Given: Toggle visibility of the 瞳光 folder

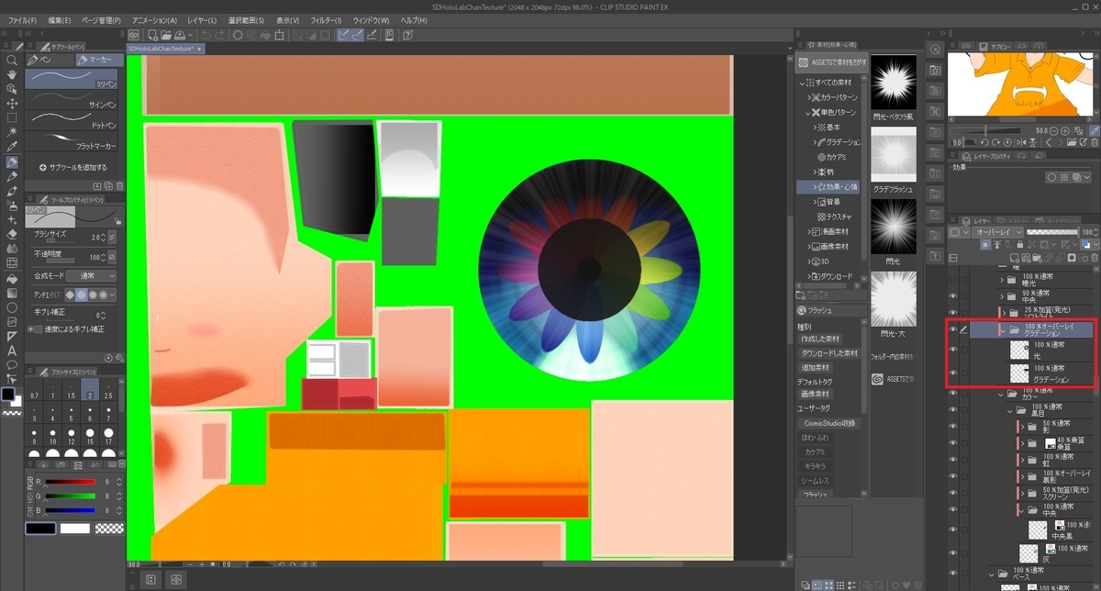Looking at the screenshot, I should 952,279.
